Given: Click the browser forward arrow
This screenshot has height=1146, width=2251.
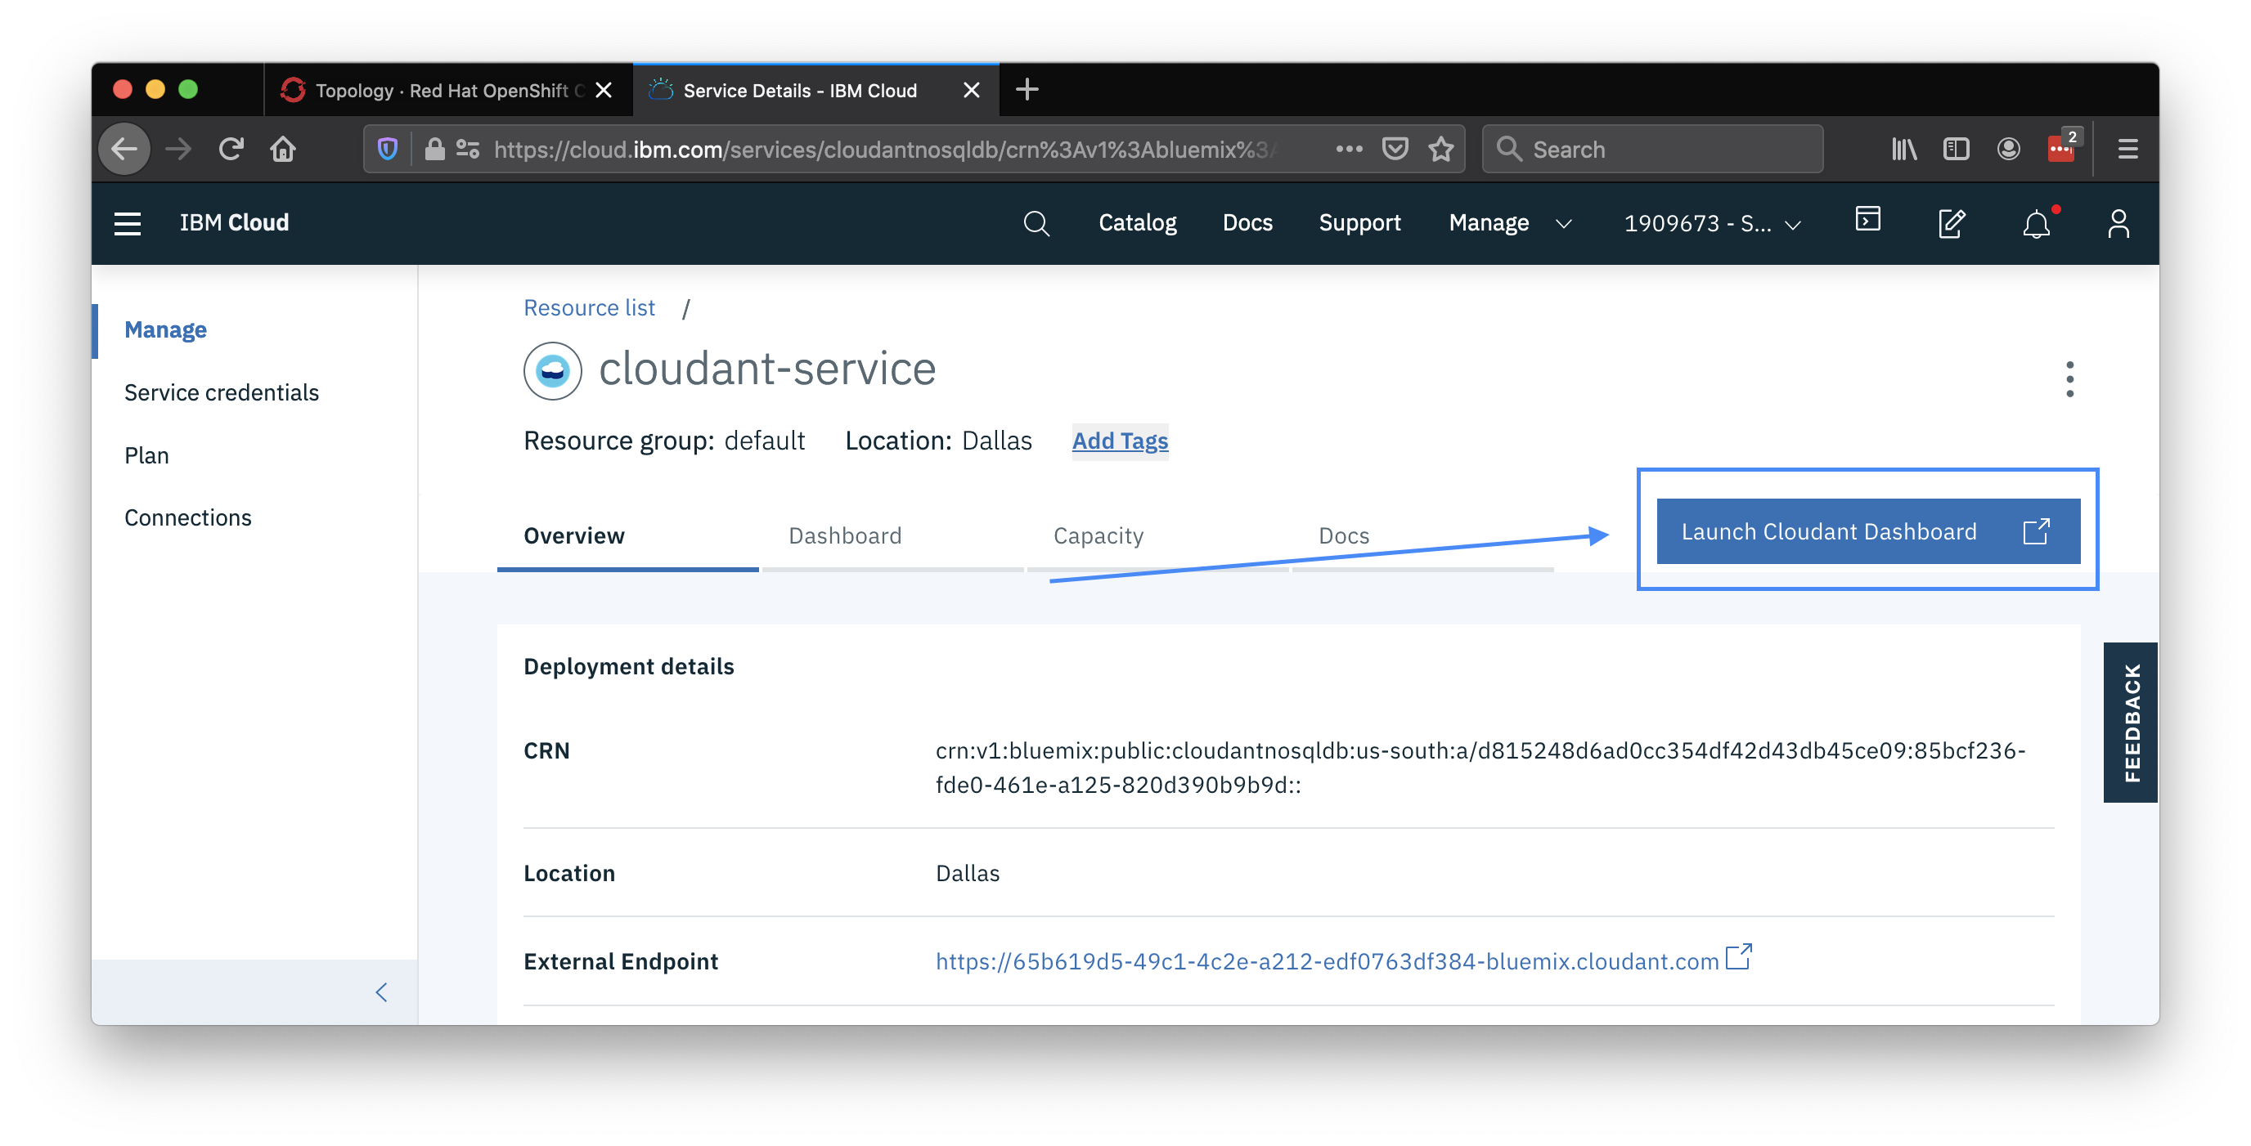Looking at the screenshot, I should [178, 150].
